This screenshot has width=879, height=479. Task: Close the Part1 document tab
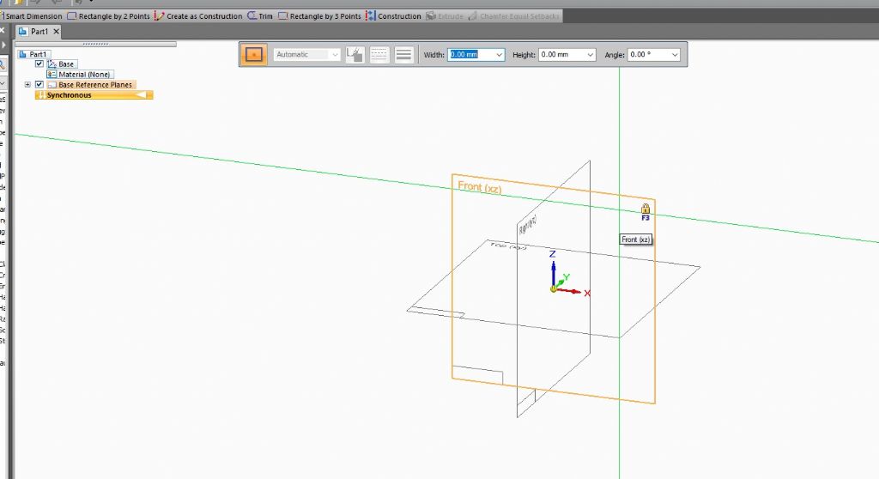pyautogui.click(x=56, y=32)
